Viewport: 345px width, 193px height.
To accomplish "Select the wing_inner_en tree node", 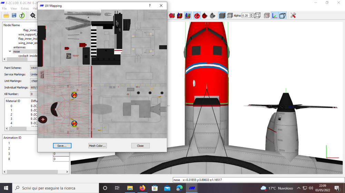I will click(28, 43).
